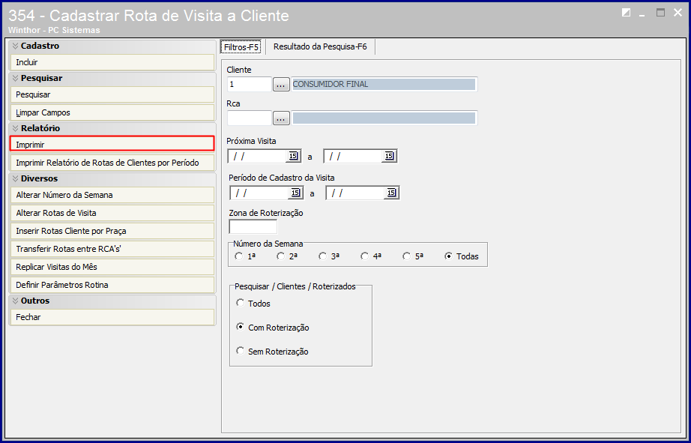Image resolution: width=691 pixels, height=443 pixels.
Task: Click the CONSUMIDOR FINAL name field
Action: pos(384,84)
